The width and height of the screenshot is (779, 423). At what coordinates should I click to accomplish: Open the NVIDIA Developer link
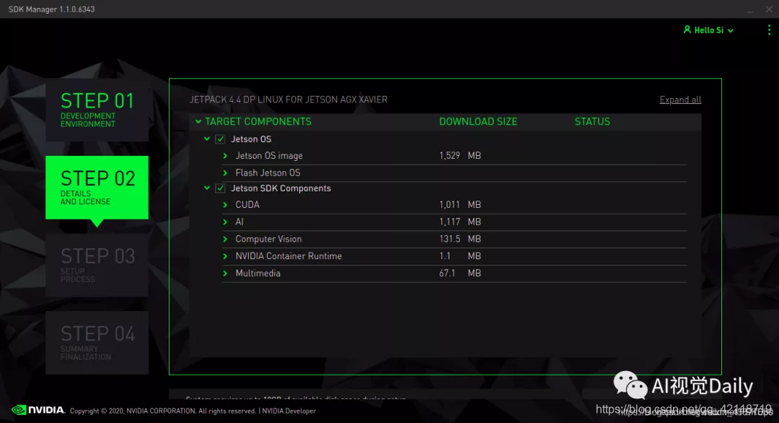[x=289, y=411]
